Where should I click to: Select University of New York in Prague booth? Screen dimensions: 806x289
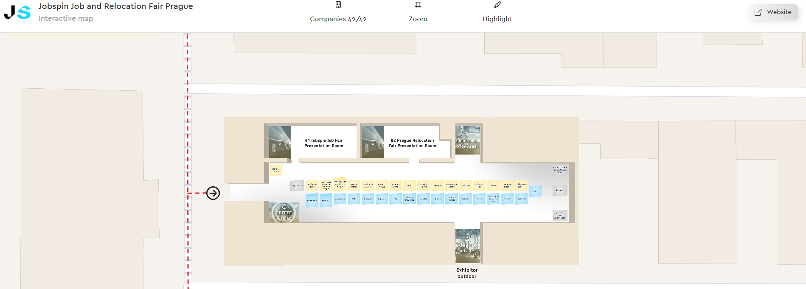pos(340,184)
